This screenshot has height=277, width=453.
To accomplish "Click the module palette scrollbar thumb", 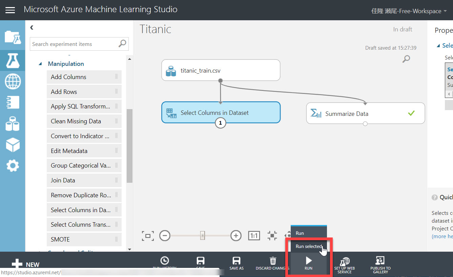I will (x=129, y=146).
